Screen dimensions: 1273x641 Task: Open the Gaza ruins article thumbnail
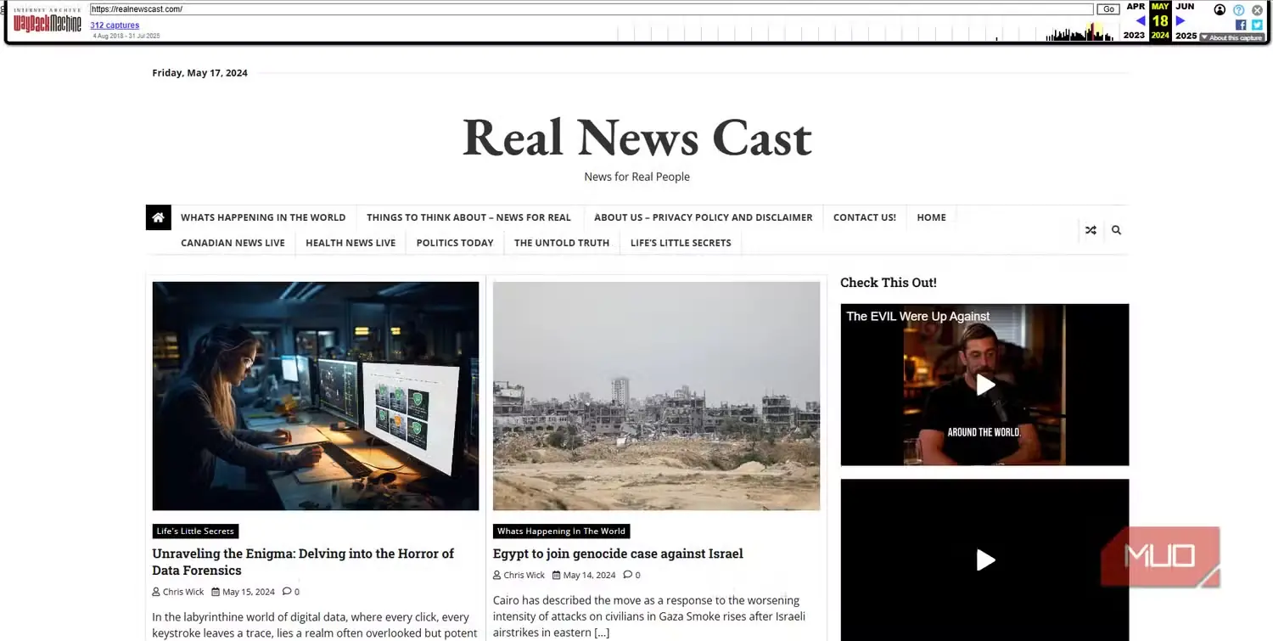(x=657, y=396)
